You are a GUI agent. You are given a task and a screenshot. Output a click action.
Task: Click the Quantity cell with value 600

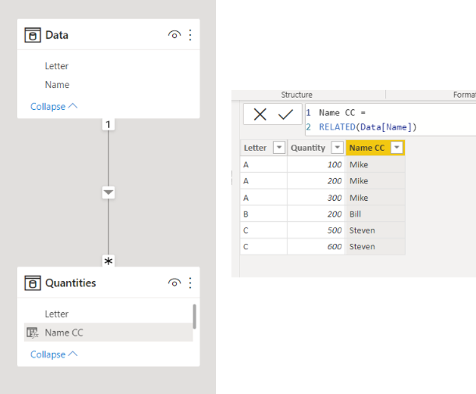[x=316, y=247]
